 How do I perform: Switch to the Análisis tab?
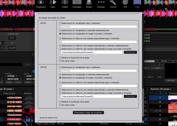tap(65, 4)
